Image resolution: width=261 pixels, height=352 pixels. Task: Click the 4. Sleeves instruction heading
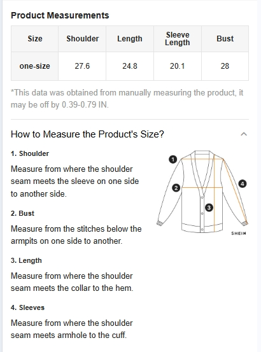pyautogui.click(x=27, y=307)
